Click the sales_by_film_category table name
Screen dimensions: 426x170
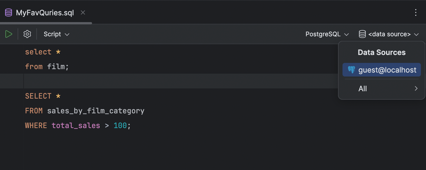coord(96,111)
